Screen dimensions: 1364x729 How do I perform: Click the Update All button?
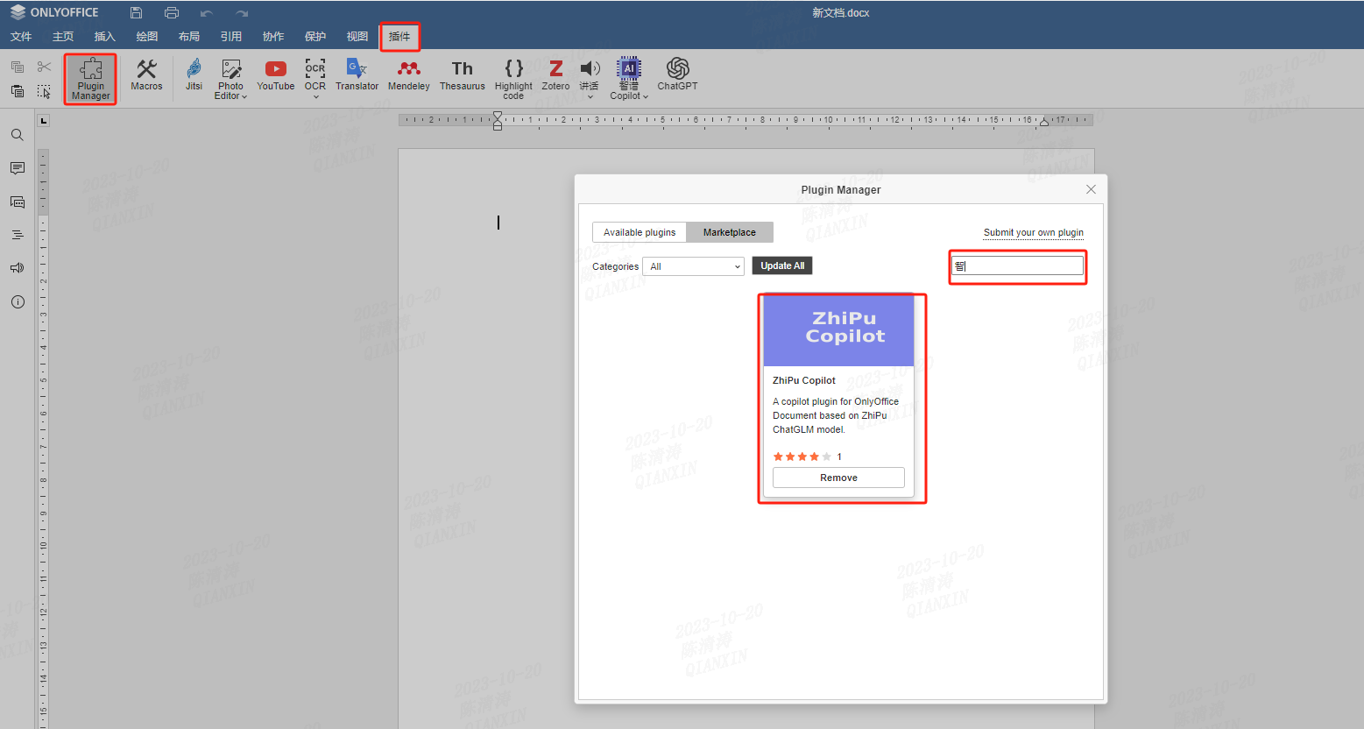(x=782, y=265)
